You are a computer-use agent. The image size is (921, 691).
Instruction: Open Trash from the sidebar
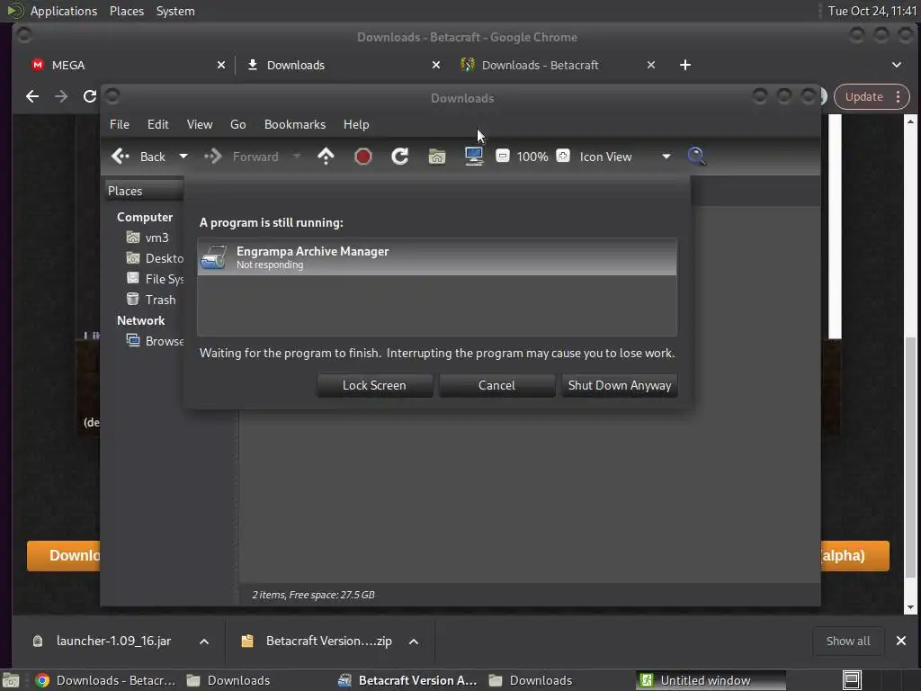(151, 300)
